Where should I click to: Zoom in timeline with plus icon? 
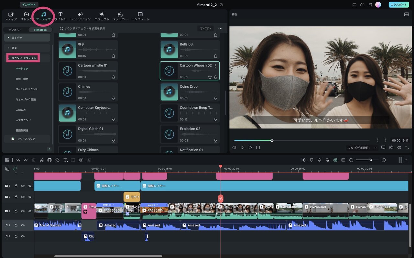384,160
